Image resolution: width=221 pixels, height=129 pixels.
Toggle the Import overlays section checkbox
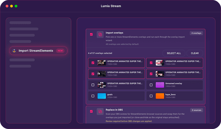(x=91, y=34)
